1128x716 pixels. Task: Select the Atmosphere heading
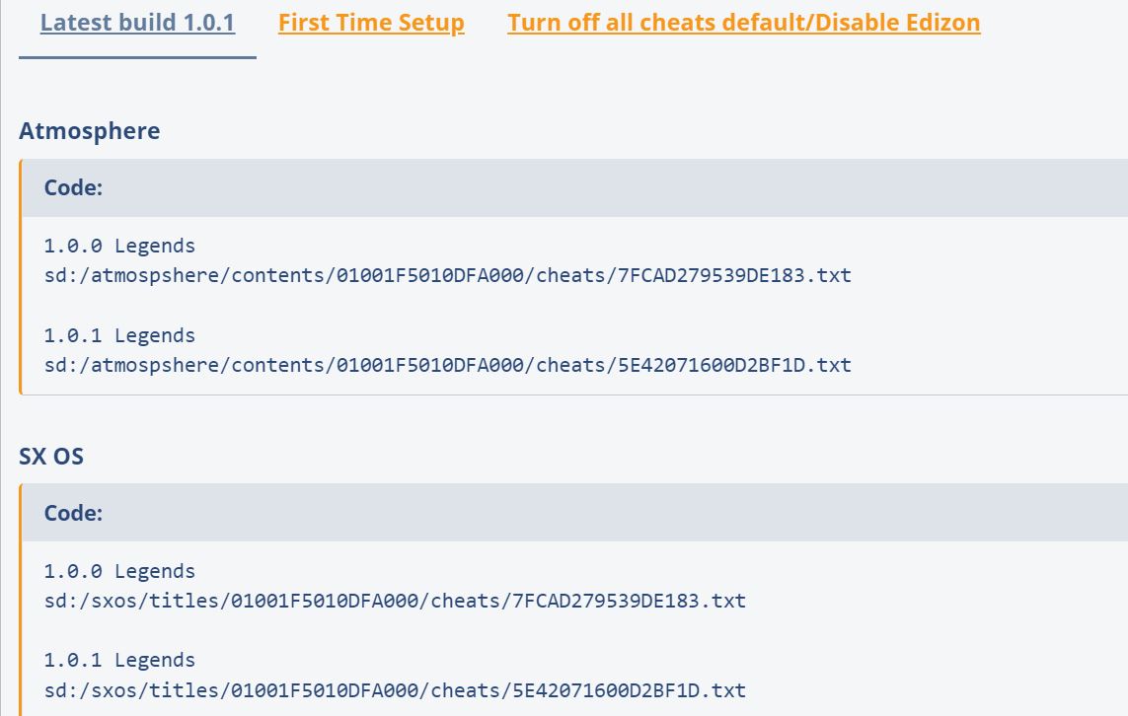pos(90,131)
